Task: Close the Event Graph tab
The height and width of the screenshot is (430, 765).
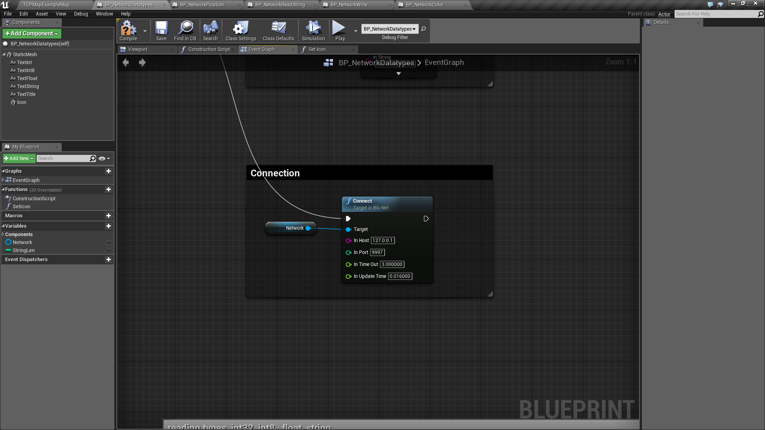Action: [x=292, y=49]
